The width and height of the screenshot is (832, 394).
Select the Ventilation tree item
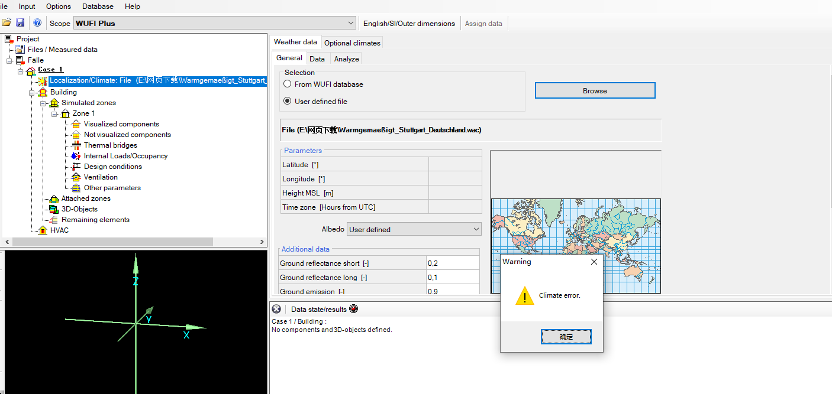click(101, 177)
